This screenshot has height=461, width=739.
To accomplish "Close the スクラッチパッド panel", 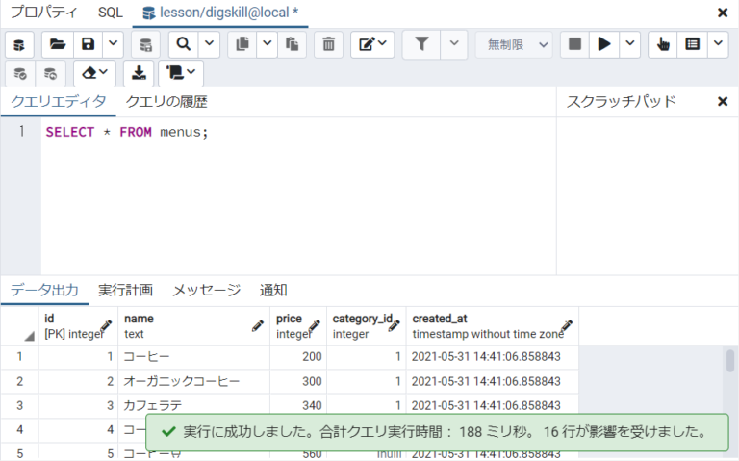I will pyautogui.click(x=723, y=101).
